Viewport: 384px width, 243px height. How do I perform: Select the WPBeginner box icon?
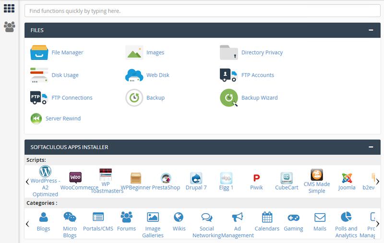136,178
